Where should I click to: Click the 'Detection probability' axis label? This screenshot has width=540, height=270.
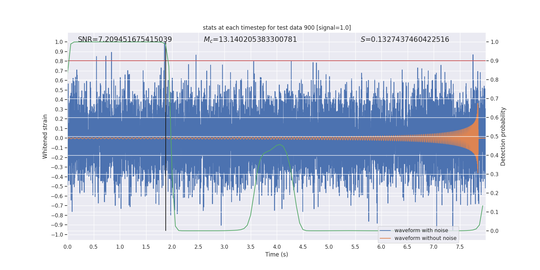coord(503,136)
